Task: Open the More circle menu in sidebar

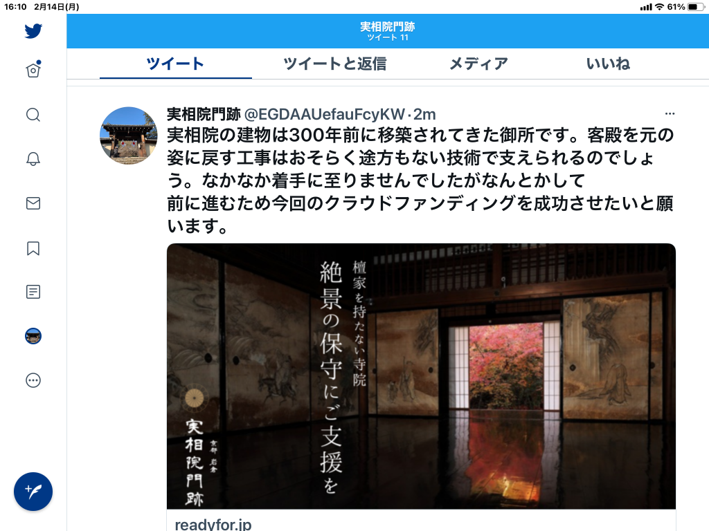Action: click(x=33, y=380)
